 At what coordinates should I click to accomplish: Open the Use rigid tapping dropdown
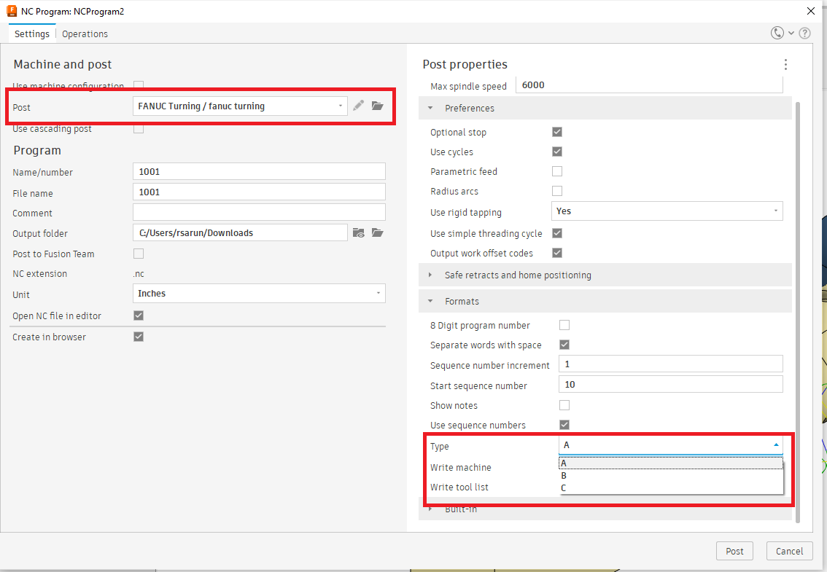point(667,211)
